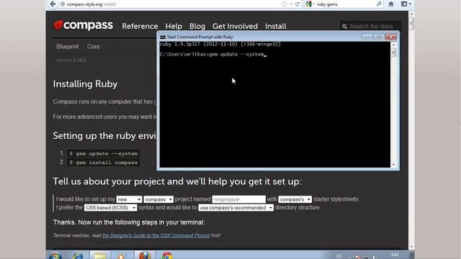Screen dimensions: 461x259
Task: Open the bookmarks toolbar menu icon
Action: tap(406, 4)
